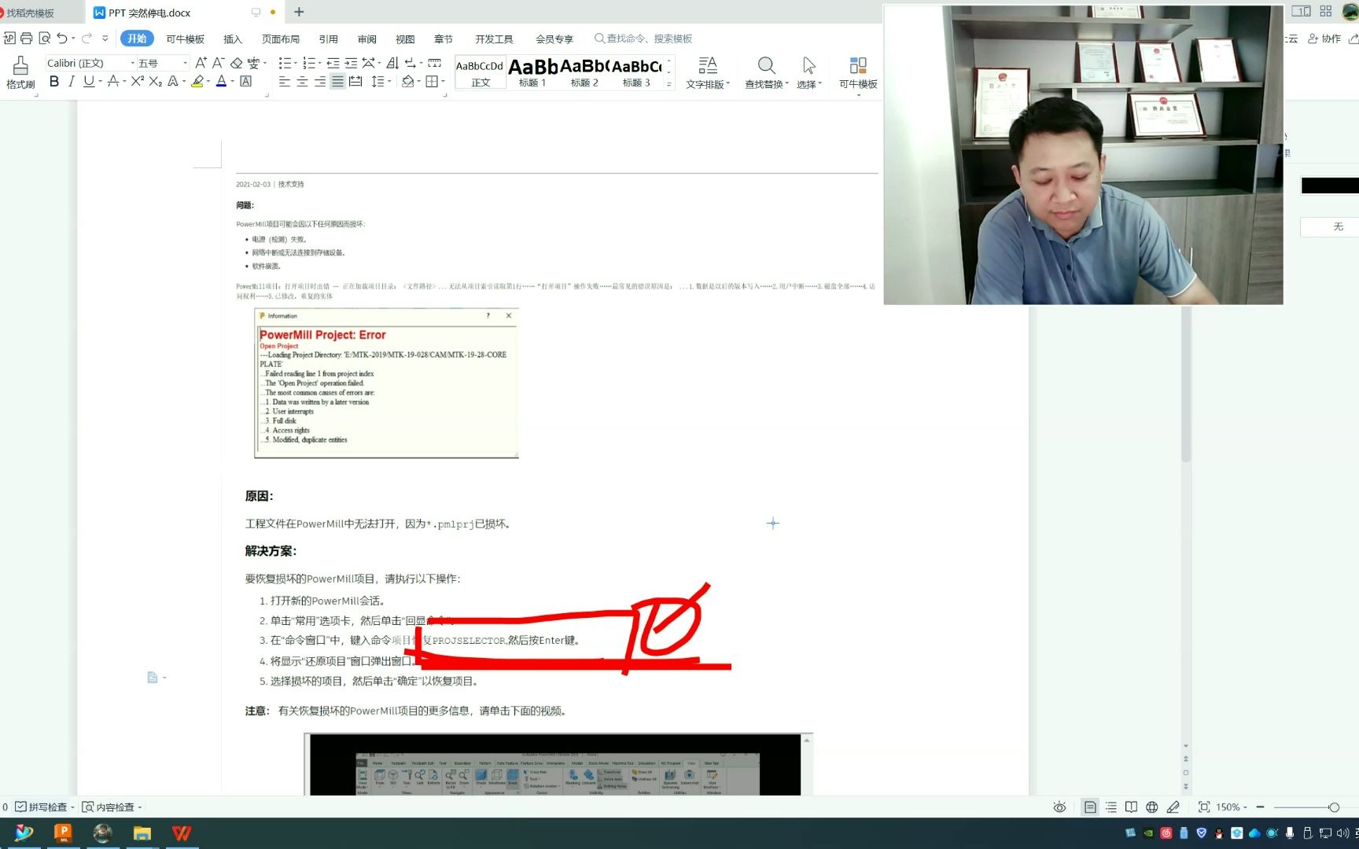This screenshot has width=1359, height=849.
Task: Increase paragraph indent
Action: 351,63
